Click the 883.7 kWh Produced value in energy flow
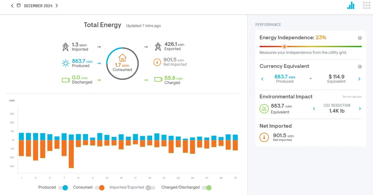Image resolution: width=373 pixels, height=195 pixels. (x=82, y=61)
